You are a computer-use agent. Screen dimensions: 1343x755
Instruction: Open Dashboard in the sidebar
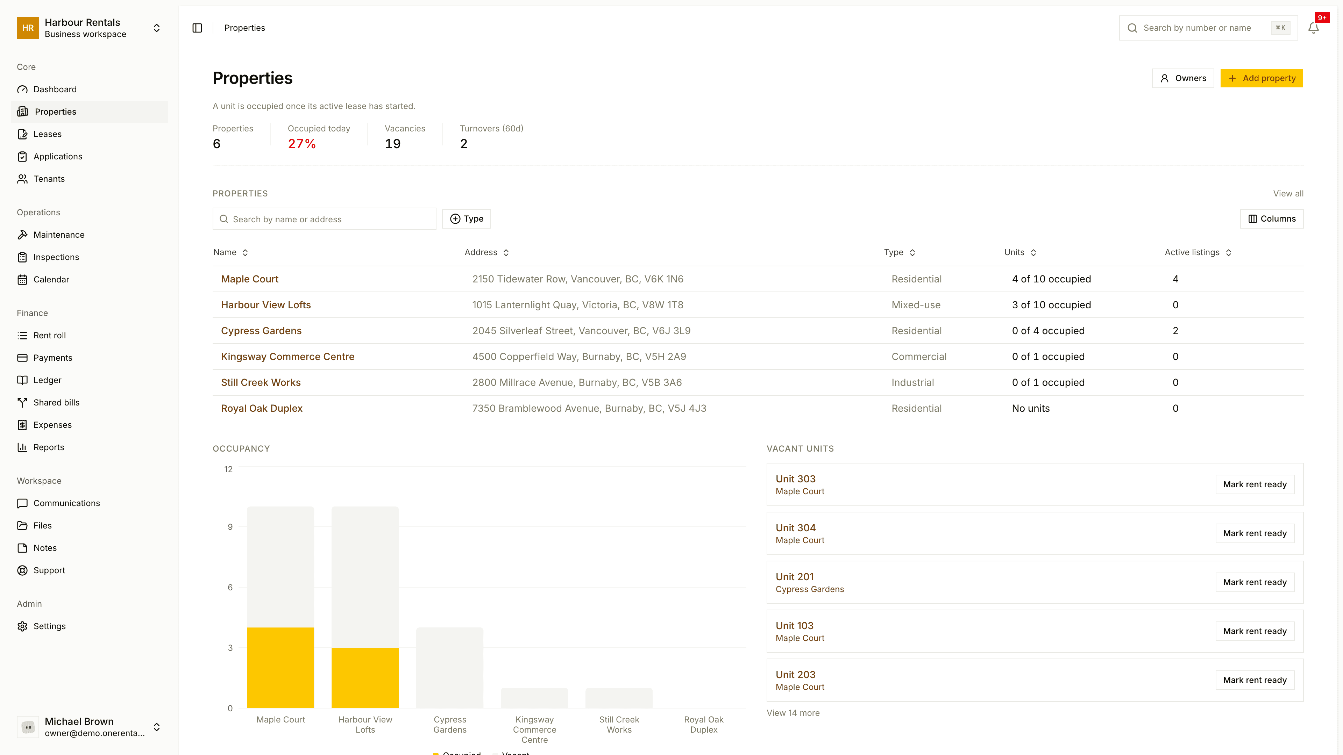click(89, 89)
